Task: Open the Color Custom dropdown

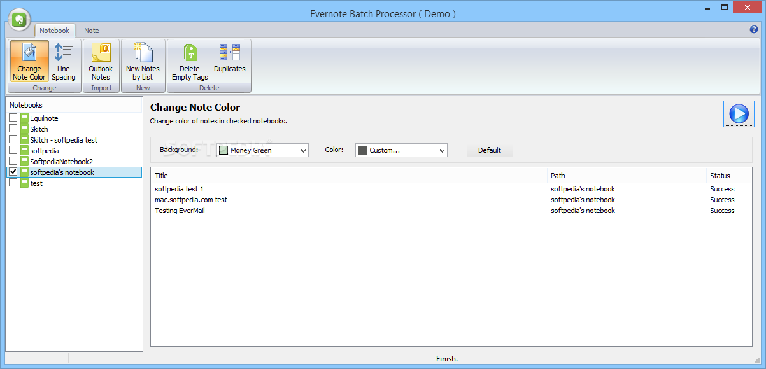Action: point(401,150)
